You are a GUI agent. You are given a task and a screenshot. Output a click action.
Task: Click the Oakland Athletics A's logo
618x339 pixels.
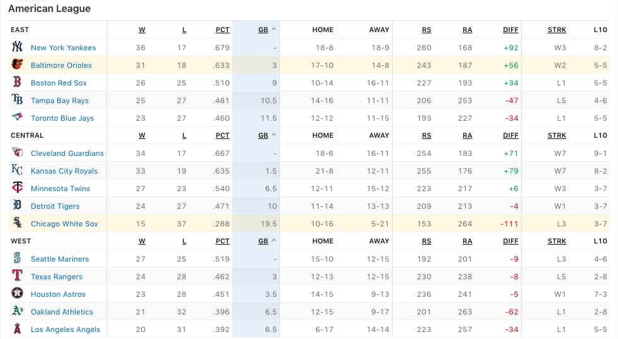coord(17,311)
